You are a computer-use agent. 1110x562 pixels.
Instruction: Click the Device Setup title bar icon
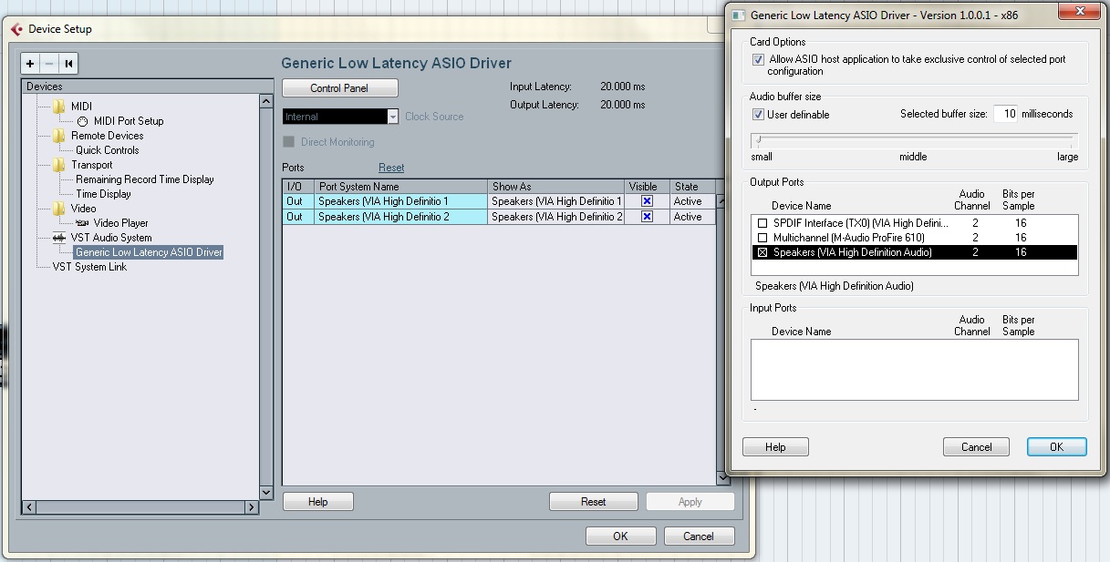click(x=19, y=28)
